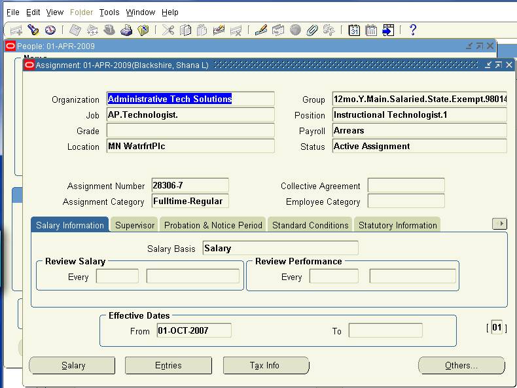Viewport: 517px width, 388px height.
Task: Open the Tools menu
Action: pyautogui.click(x=109, y=12)
